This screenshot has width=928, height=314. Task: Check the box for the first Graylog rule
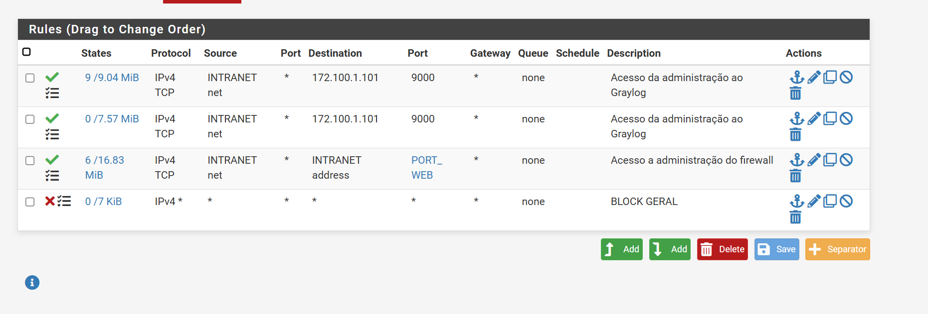click(x=30, y=78)
